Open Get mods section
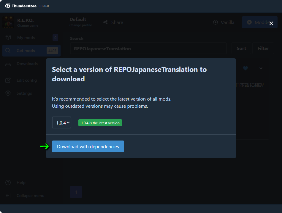This screenshot has height=213, width=282. pyautogui.click(x=31, y=51)
